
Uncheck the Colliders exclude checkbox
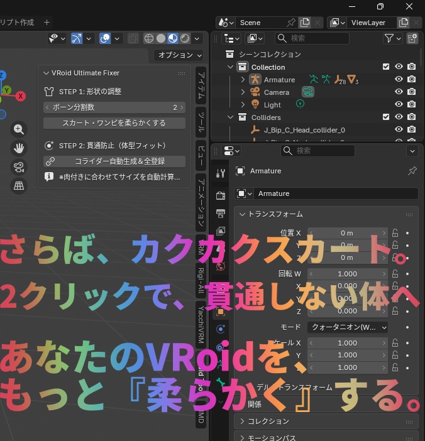386,117
